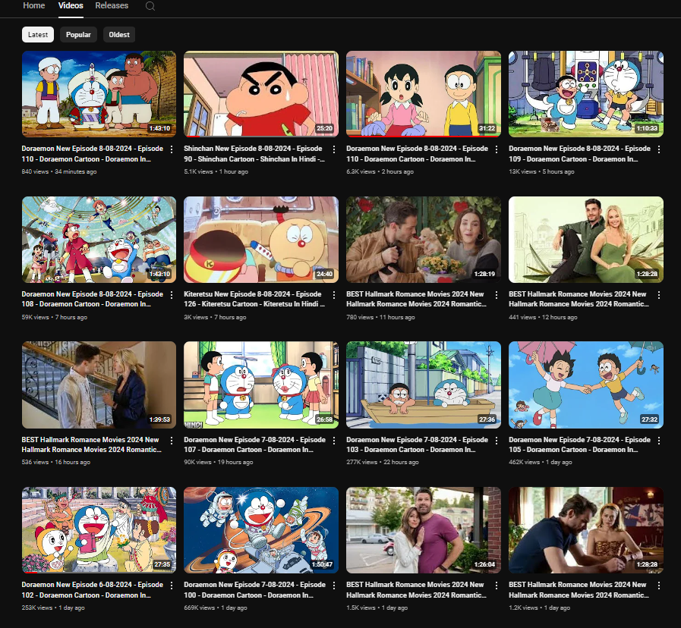
Task: Open the channel search magnifier icon
Action: pyautogui.click(x=150, y=6)
